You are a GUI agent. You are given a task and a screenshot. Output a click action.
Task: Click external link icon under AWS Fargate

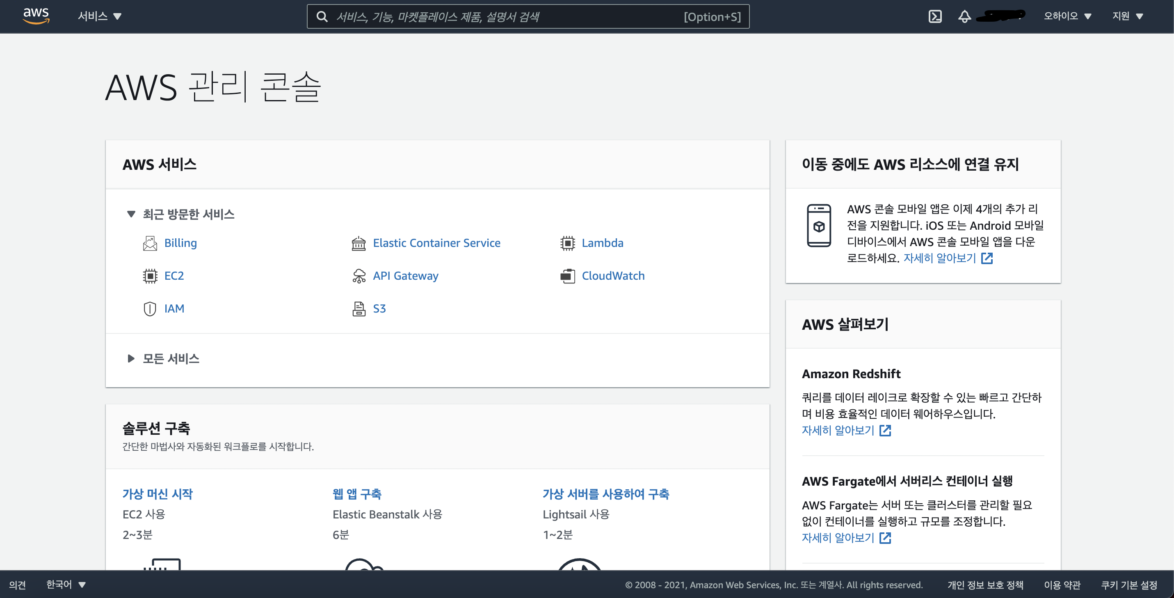[x=885, y=538]
